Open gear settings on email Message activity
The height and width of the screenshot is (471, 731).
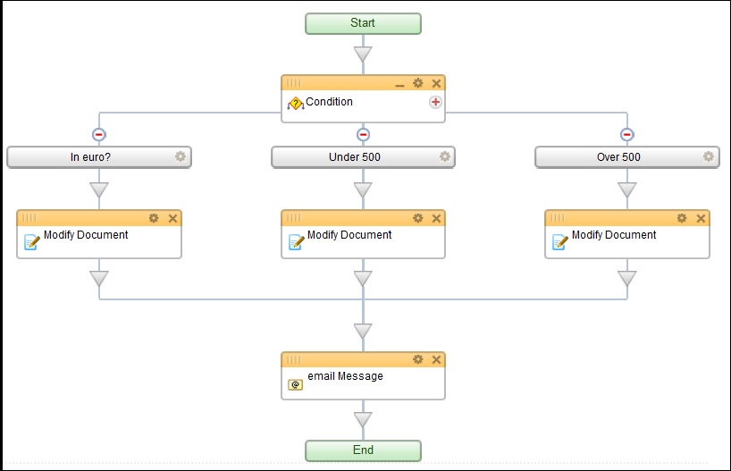point(417,359)
